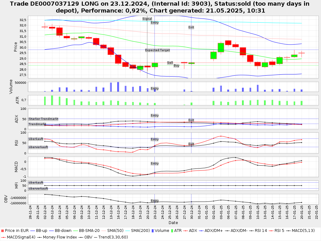Click the überkauft label in RSI panel
Screen dimensions: 321x241
point(36,139)
